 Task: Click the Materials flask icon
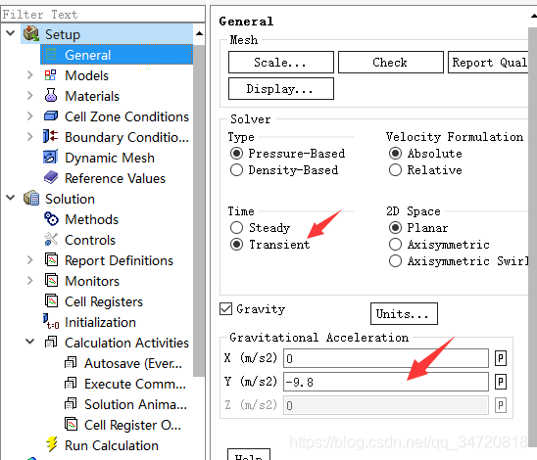pyautogui.click(x=51, y=95)
